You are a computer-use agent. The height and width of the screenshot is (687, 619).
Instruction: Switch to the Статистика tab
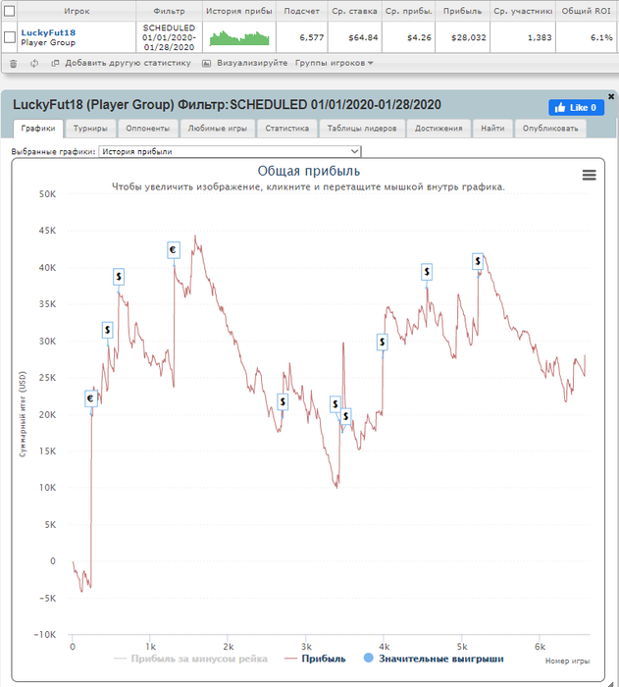coord(287,129)
